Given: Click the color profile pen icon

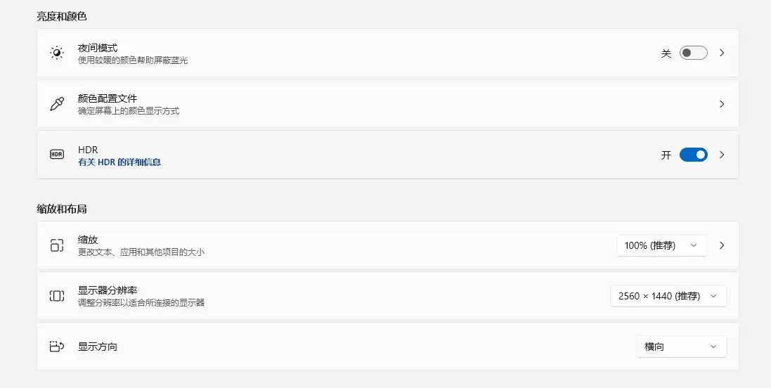Looking at the screenshot, I should click(x=57, y=104).
